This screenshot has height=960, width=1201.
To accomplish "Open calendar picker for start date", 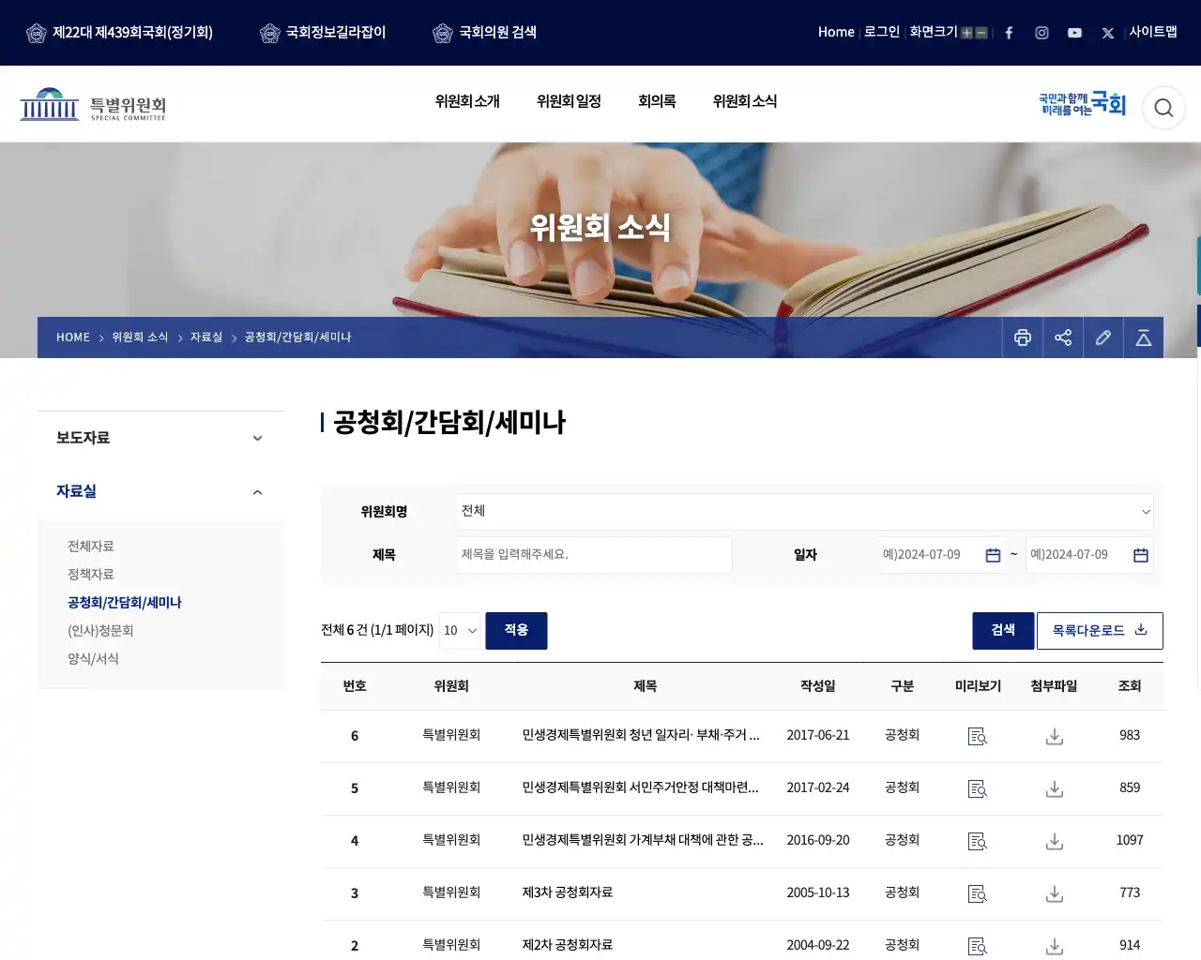I will coord(993,555).
